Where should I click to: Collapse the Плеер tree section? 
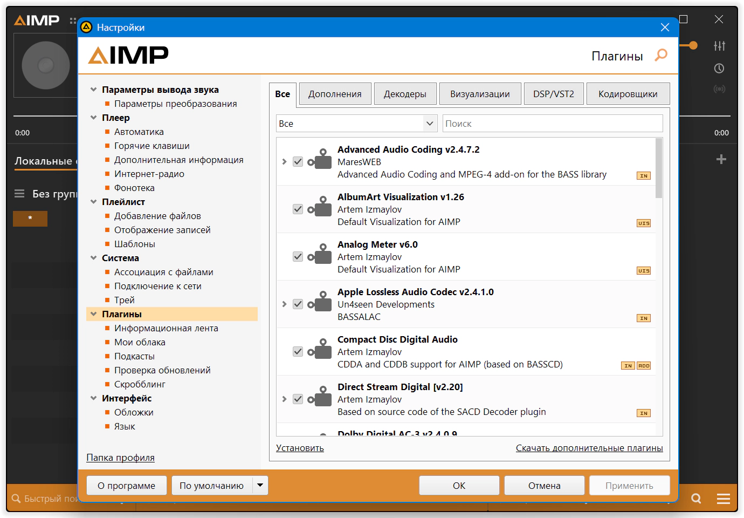click(x=94, y=118)
